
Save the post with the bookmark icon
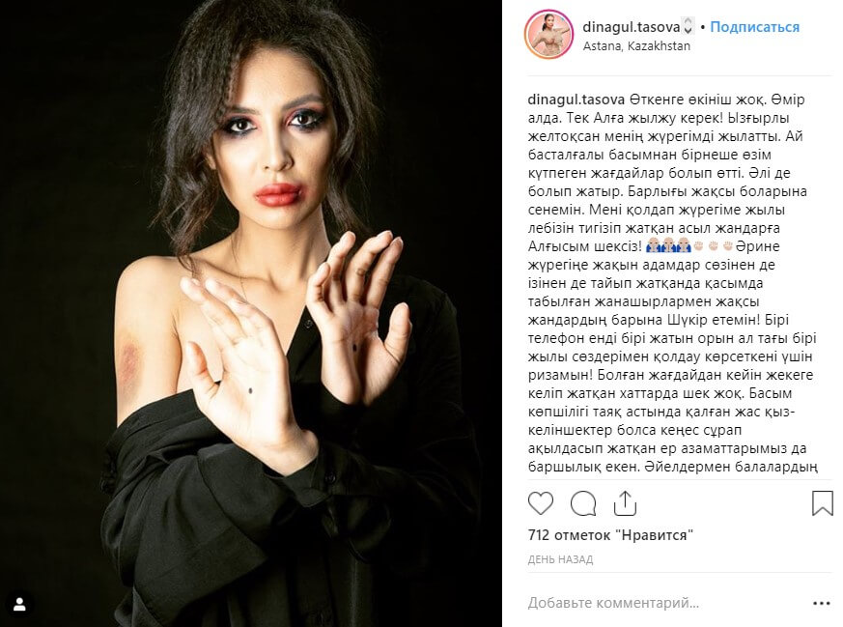point(822,503)
